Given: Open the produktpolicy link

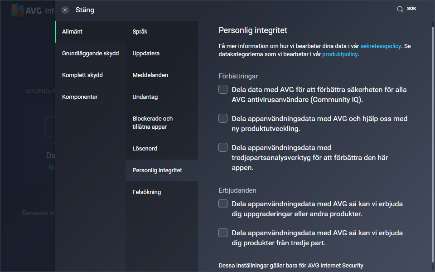Looking at the screenshot, I should click(x=340, y=54).
